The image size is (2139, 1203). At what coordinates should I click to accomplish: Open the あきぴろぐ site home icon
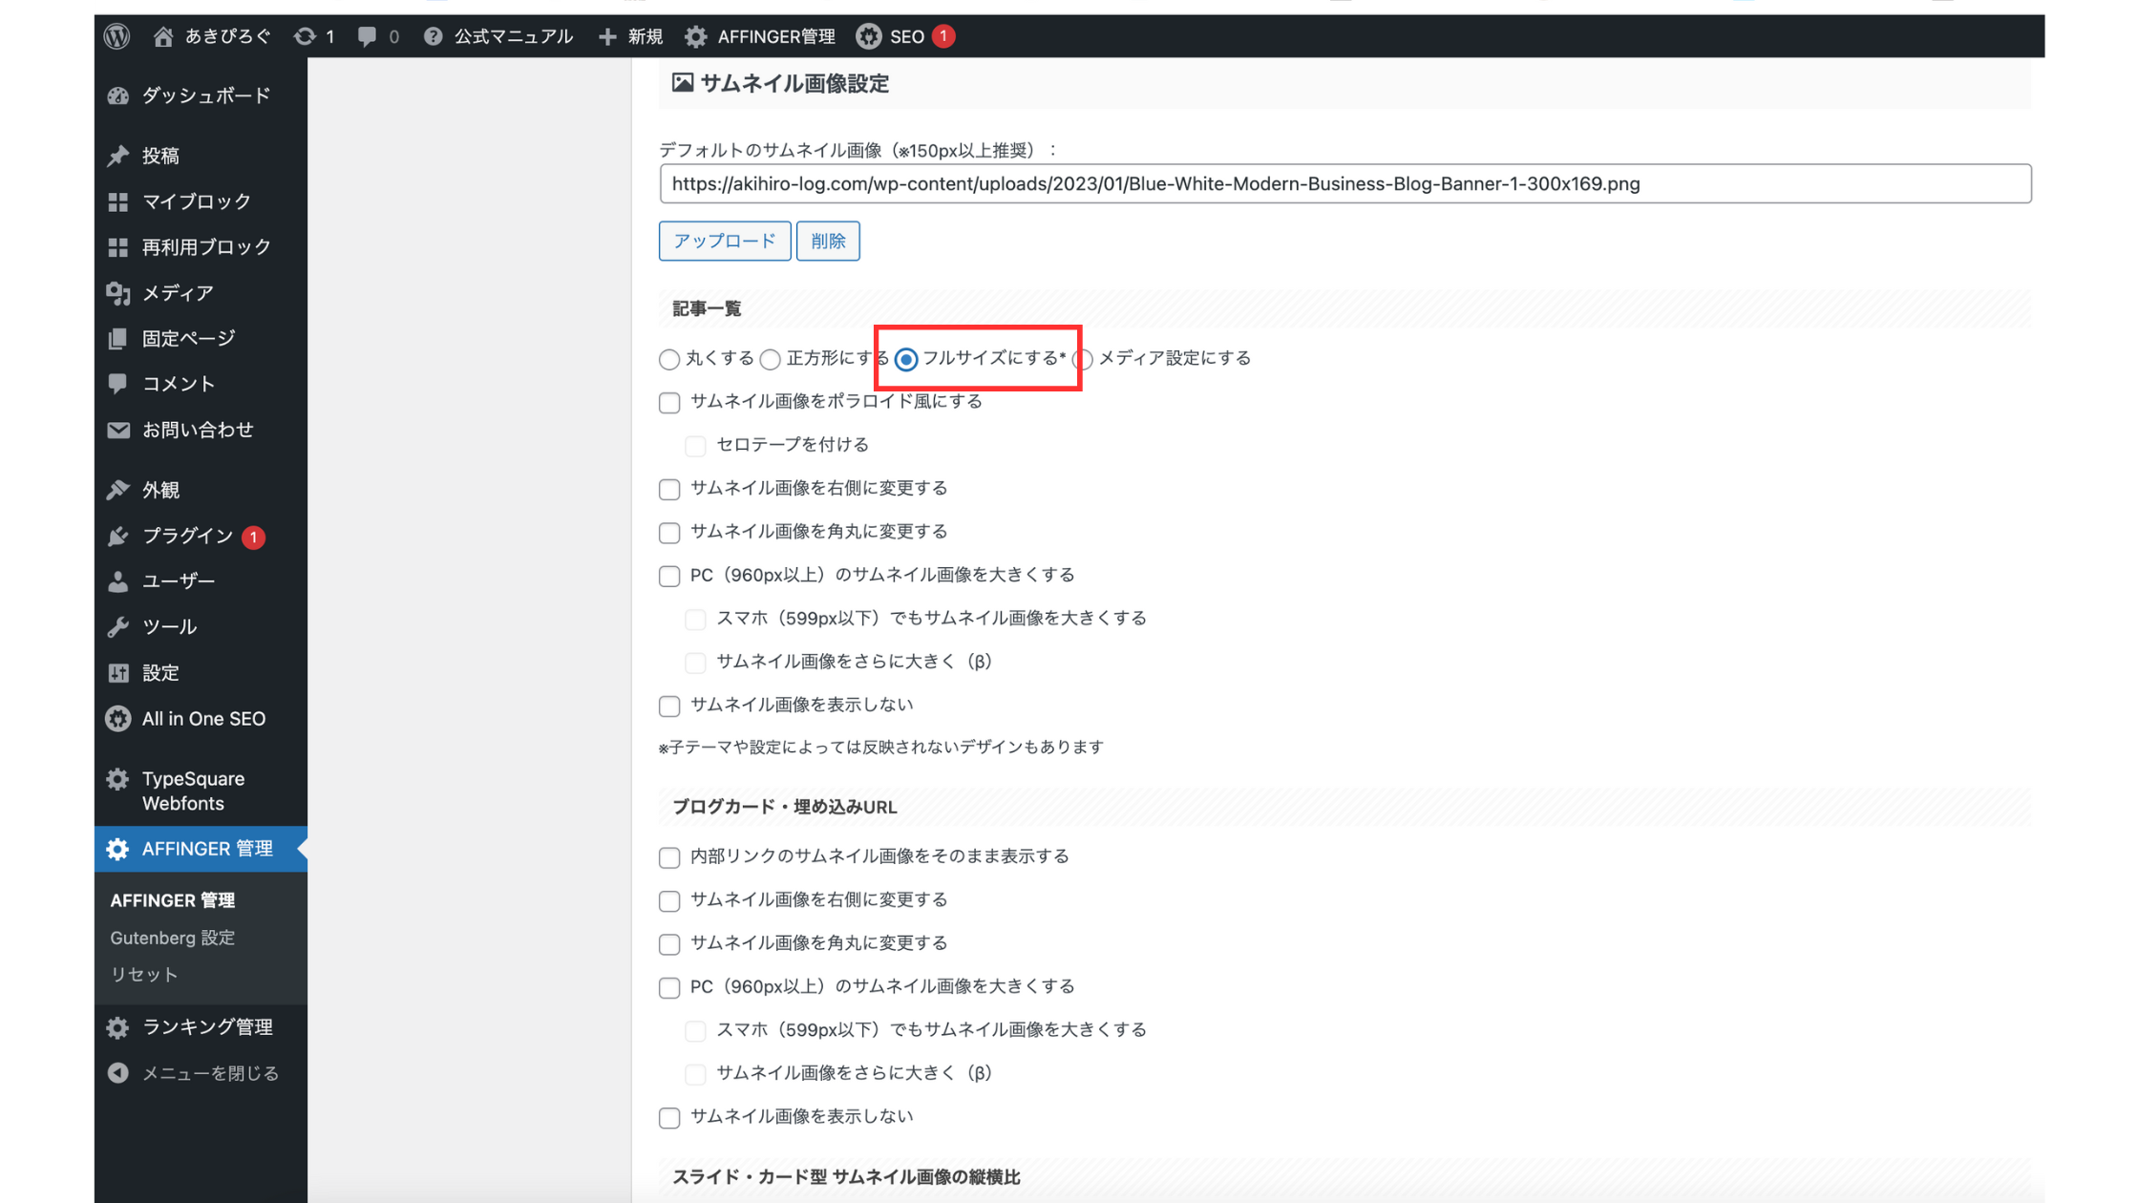coord(163,36)
